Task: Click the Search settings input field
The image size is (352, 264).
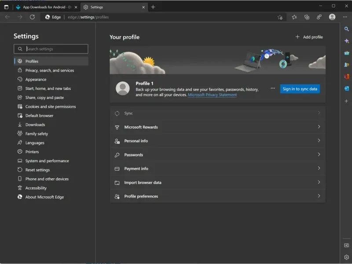Action: point(51,49)
